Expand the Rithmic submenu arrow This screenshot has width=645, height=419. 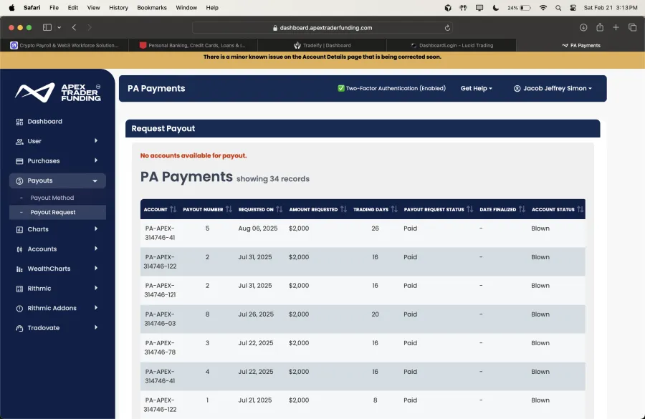(x=96, y=288)
